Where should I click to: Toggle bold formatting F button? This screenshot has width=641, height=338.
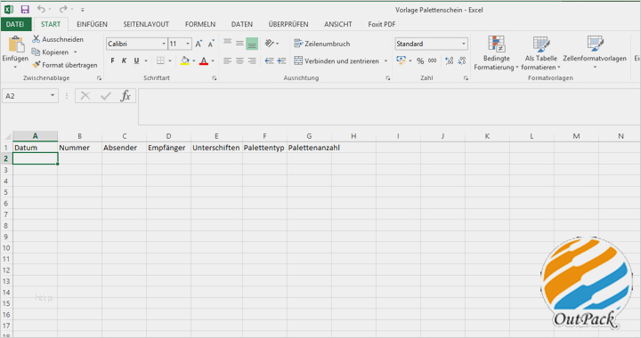[x=112, y=60]
